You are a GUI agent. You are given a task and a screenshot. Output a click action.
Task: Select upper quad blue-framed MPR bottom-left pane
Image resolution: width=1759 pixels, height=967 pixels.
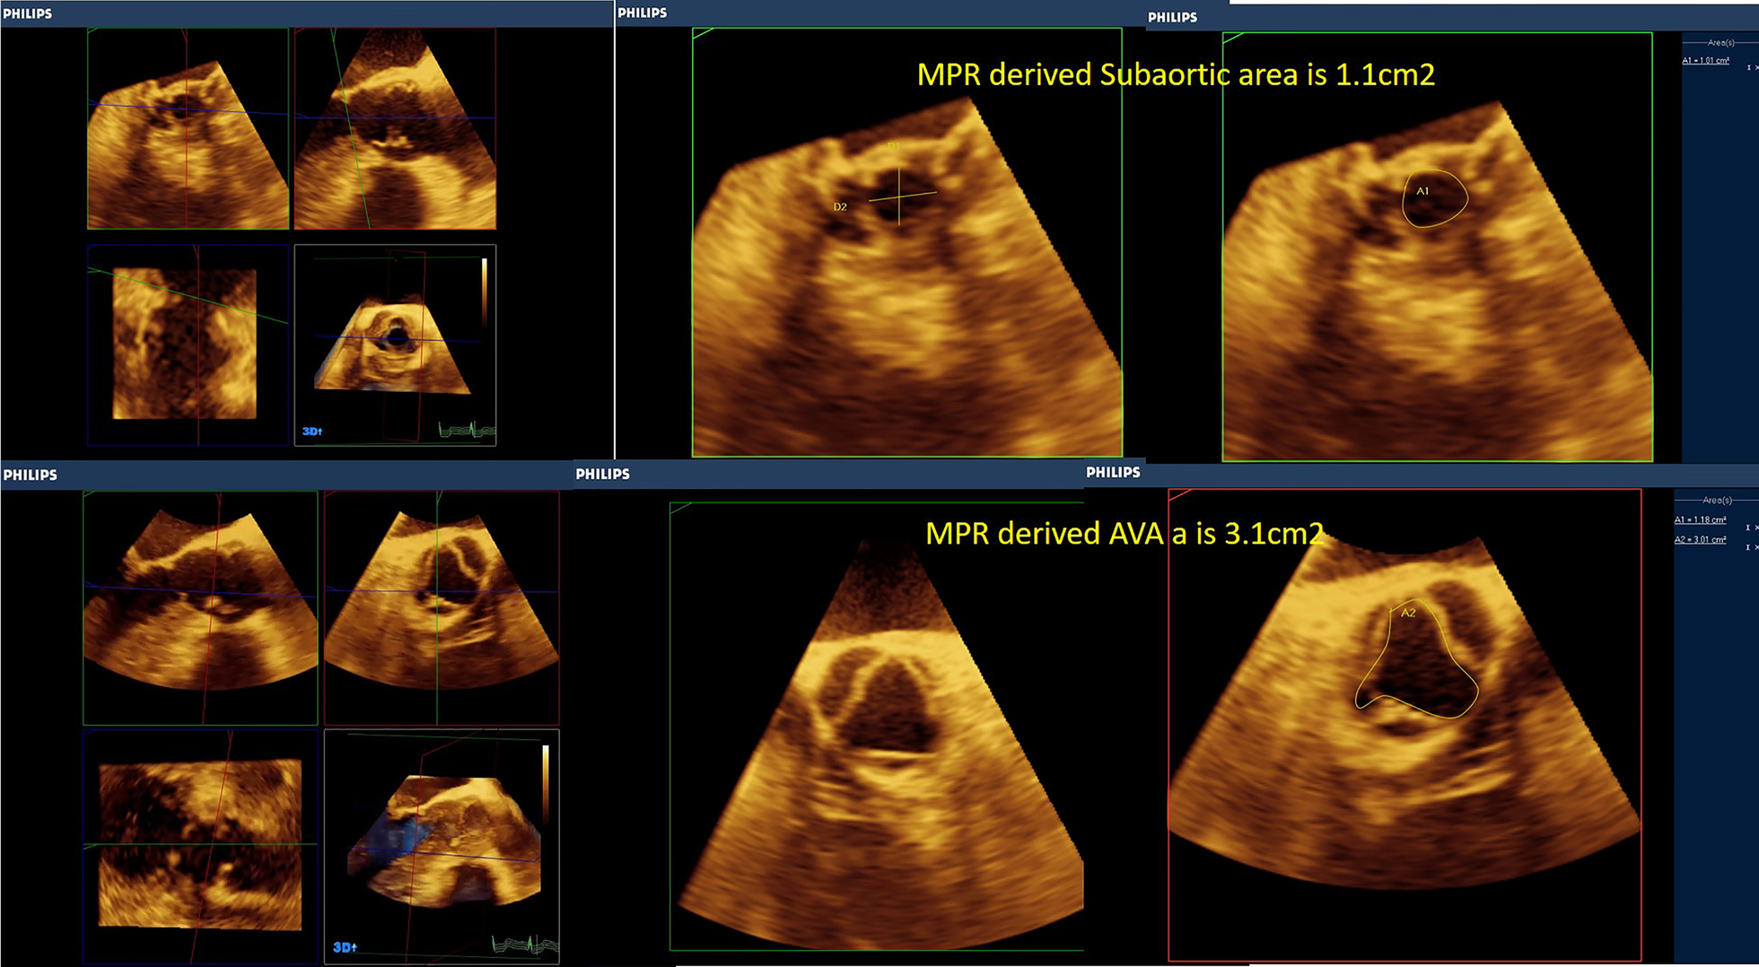coord(188,345)
